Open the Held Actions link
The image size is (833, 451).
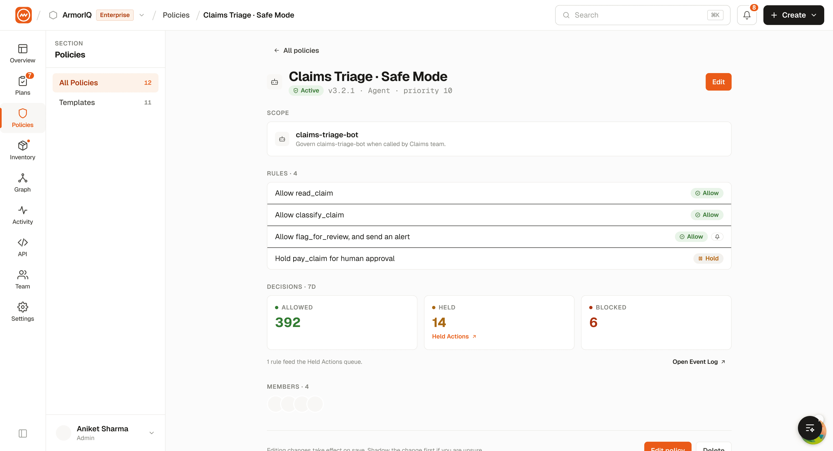[x=454, y=336]
